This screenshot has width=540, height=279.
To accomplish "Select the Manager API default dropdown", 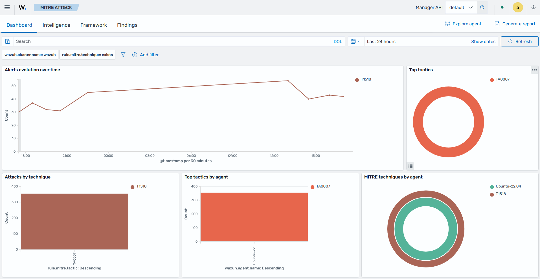I will coord(461,8).
